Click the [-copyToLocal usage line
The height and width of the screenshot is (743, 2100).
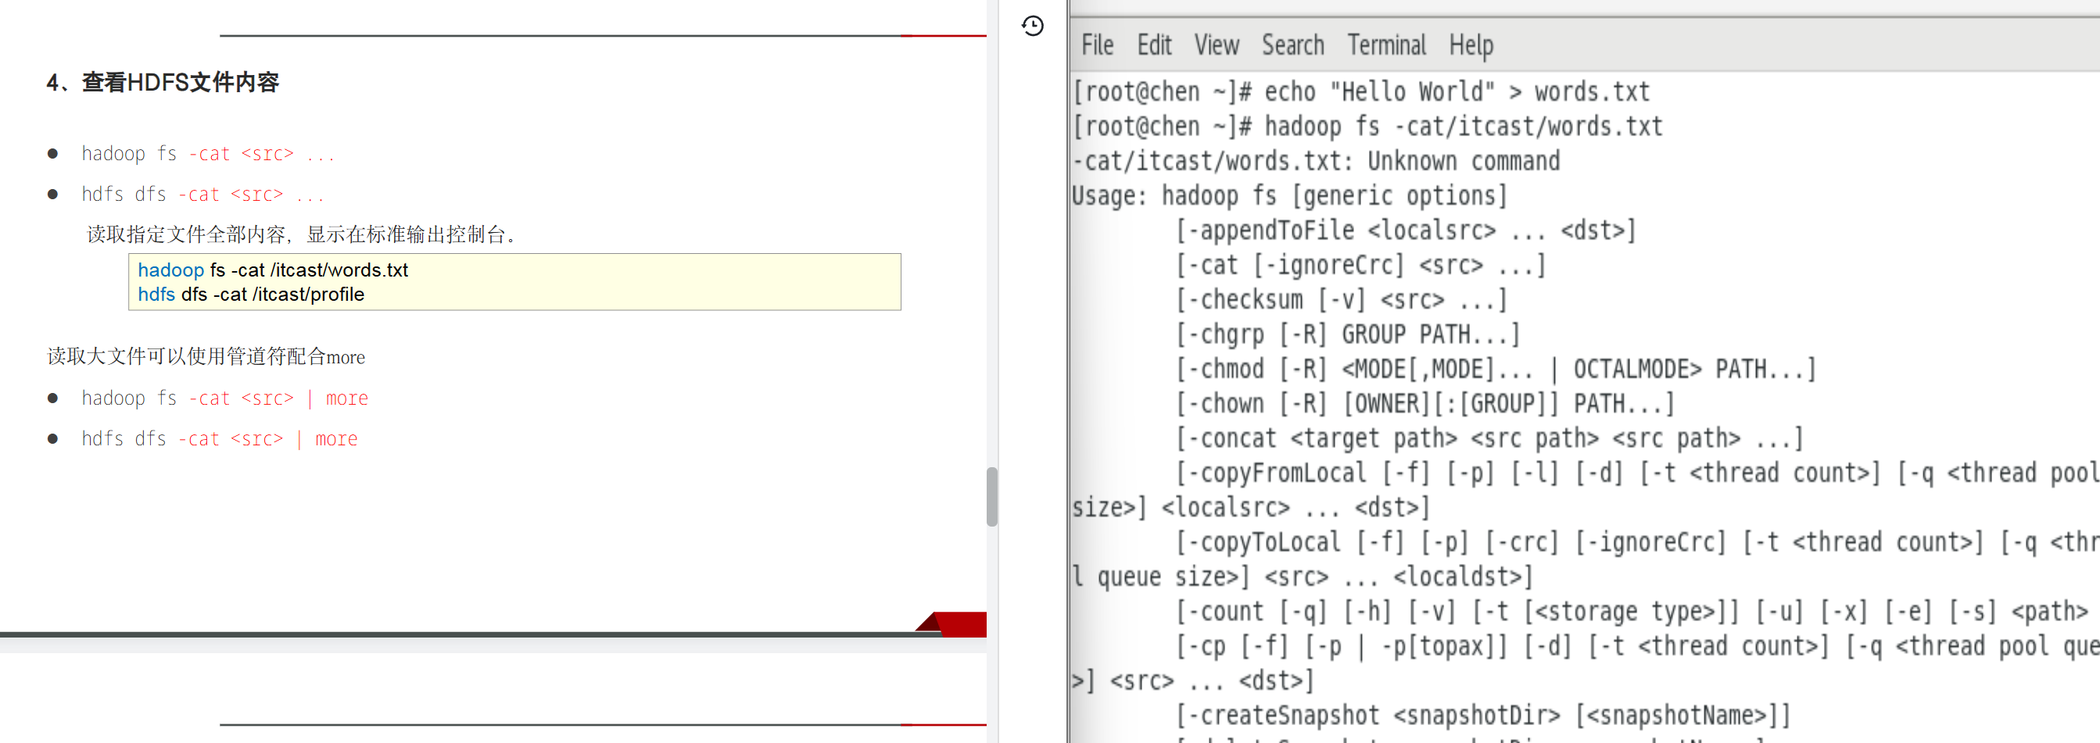[x=1637, y=542]
